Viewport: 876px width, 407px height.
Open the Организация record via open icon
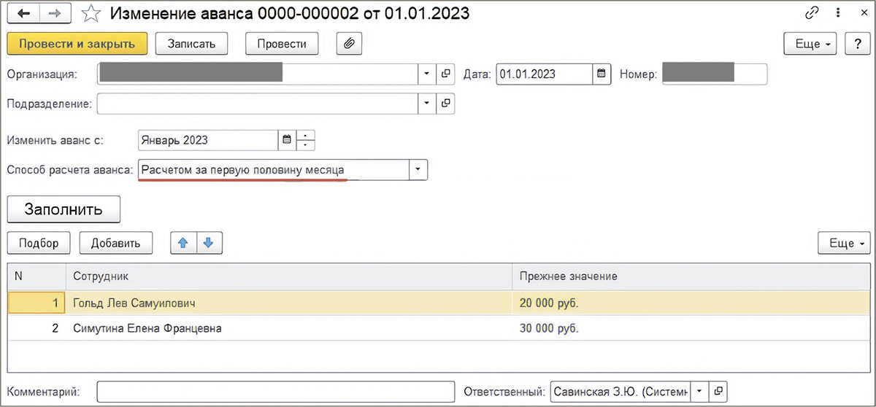pos(445,74)
